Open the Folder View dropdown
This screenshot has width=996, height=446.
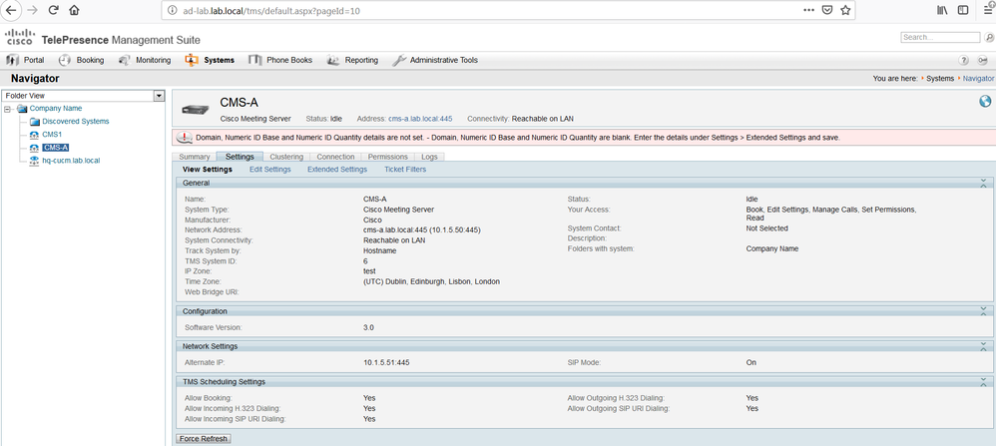click(159, 96)
